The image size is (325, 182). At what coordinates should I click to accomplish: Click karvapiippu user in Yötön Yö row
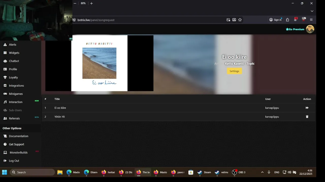pyautogui.click(x=272, y=117)
